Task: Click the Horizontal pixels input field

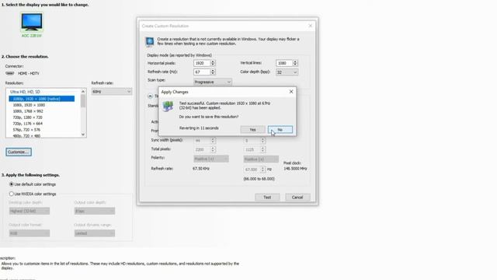Action: (x=202, y=63)
